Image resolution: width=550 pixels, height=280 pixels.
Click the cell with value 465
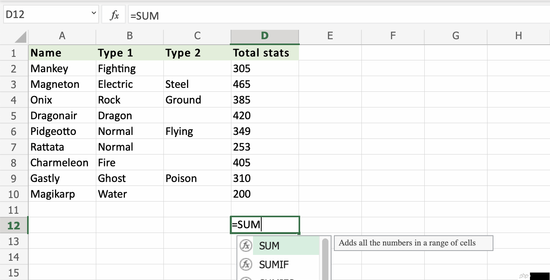265,84
